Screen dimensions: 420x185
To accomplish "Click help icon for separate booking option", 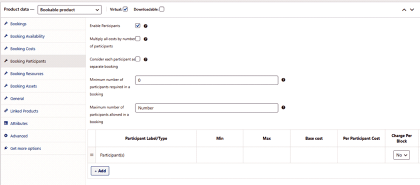I will click(145, 59).
